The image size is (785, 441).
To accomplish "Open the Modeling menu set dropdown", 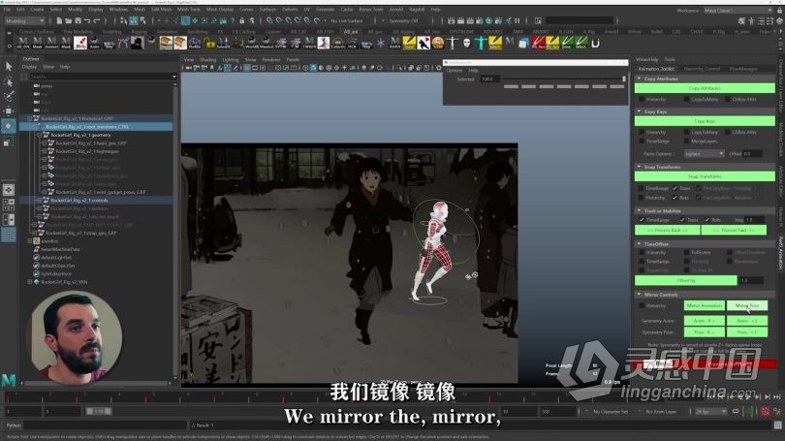I will [x=24, y=20].
